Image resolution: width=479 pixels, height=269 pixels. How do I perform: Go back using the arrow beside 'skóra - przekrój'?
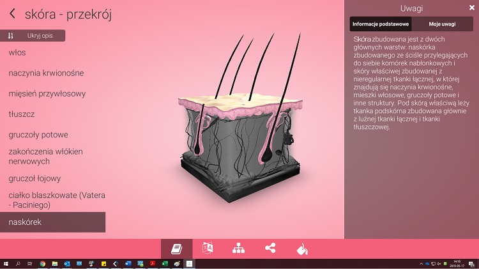click(x=12, y=14)
